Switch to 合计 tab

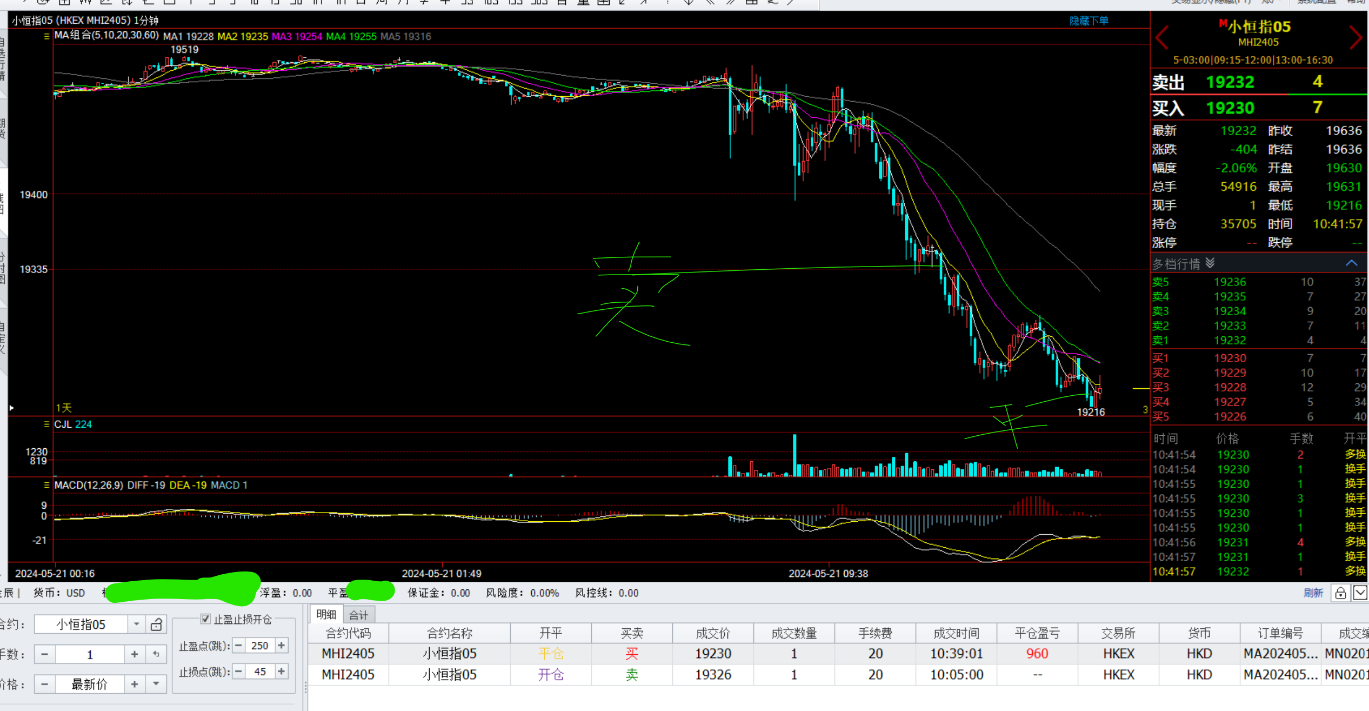pos(358,615)
